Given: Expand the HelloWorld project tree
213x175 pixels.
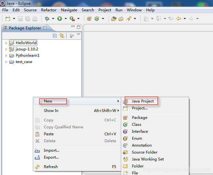Looking at the screenshot, I should (x=6, y=43).
